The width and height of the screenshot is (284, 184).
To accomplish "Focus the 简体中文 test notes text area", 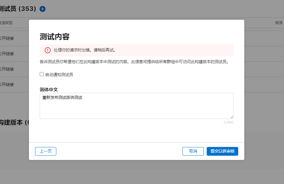I will point(136,106).
